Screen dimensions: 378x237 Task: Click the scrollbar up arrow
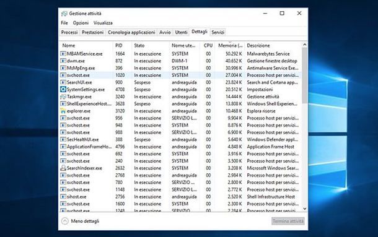(304, 45)
